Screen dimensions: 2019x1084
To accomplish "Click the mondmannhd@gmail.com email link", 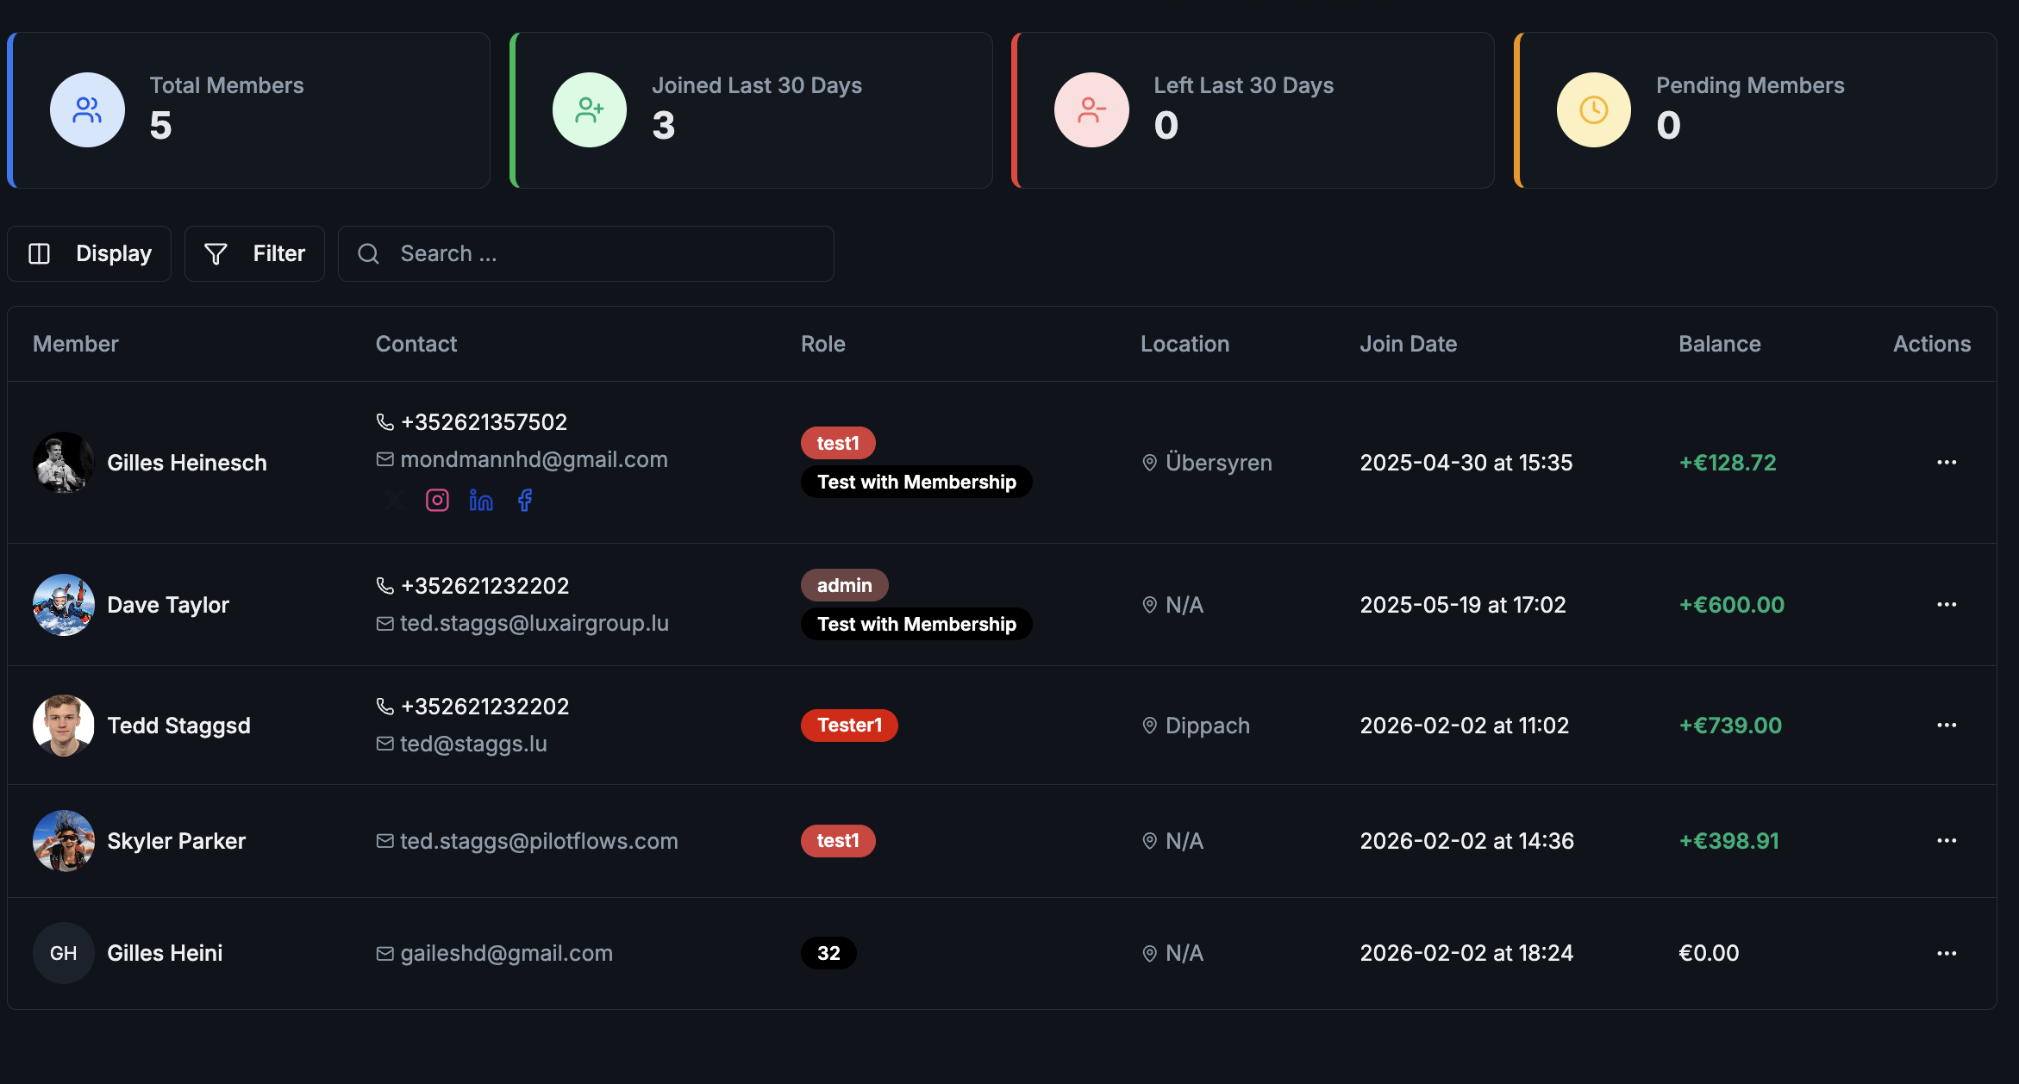I will pos(534,459).
